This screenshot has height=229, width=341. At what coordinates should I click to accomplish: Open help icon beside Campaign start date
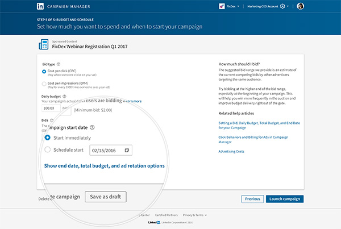point(92,127)
